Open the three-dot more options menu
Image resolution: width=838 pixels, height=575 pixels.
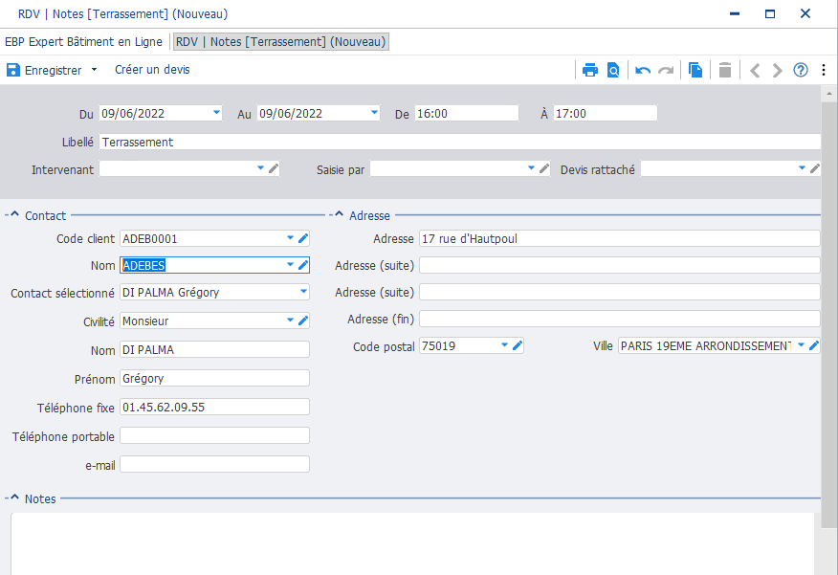point(824,70)
